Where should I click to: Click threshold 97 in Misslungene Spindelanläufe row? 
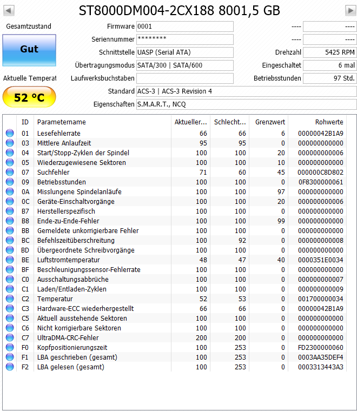281,192
